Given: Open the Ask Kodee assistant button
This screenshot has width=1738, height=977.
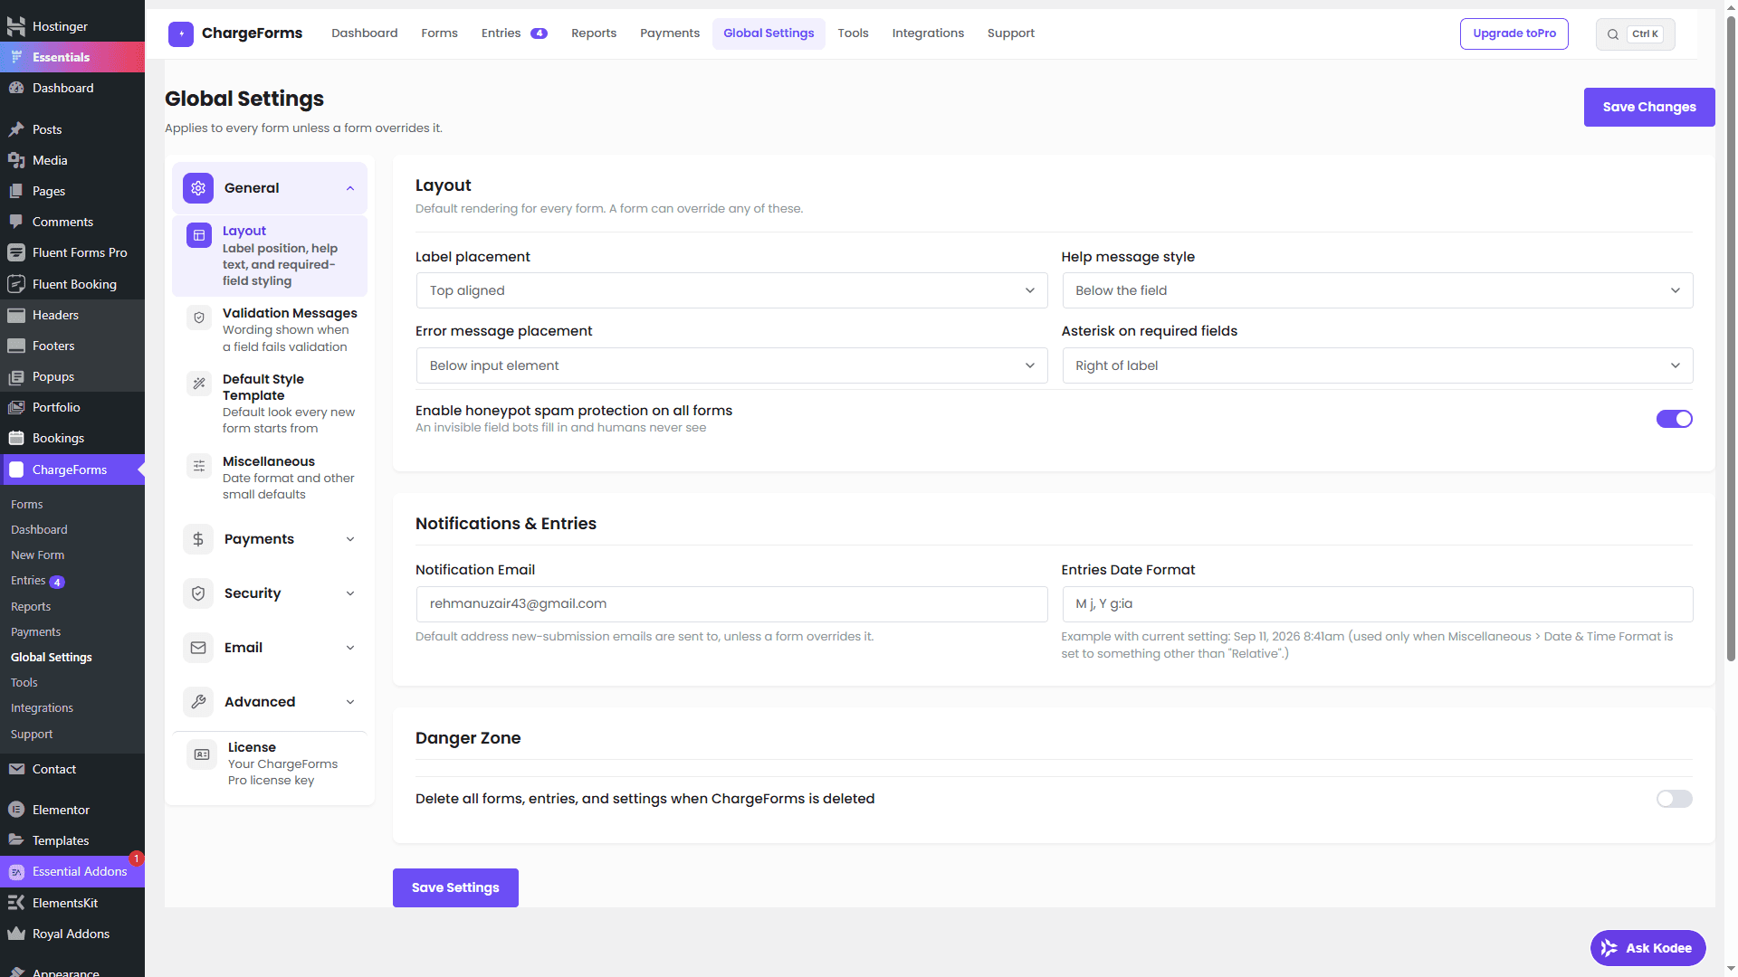Looking at the screenshot, I should coord(1648,948).
